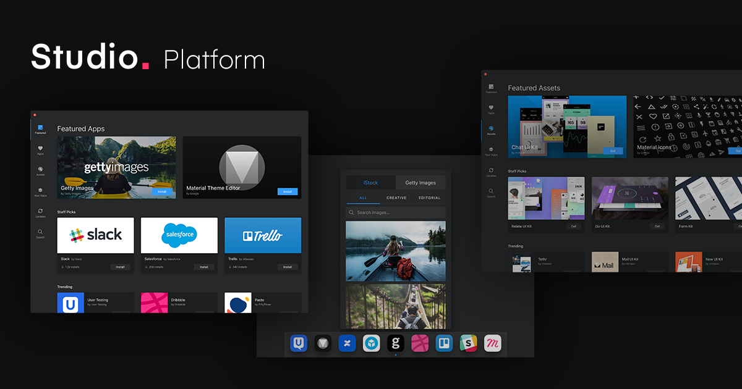Click the Search images field
This screenshot has height=389, width=742.
pyautogui.click(x=395, y=211)
